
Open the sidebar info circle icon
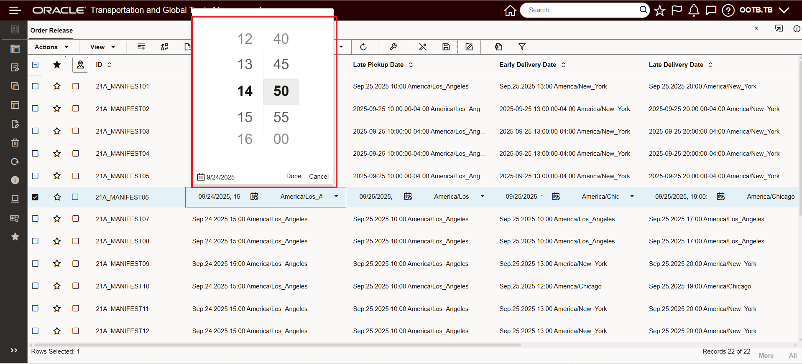click(15, 180)
